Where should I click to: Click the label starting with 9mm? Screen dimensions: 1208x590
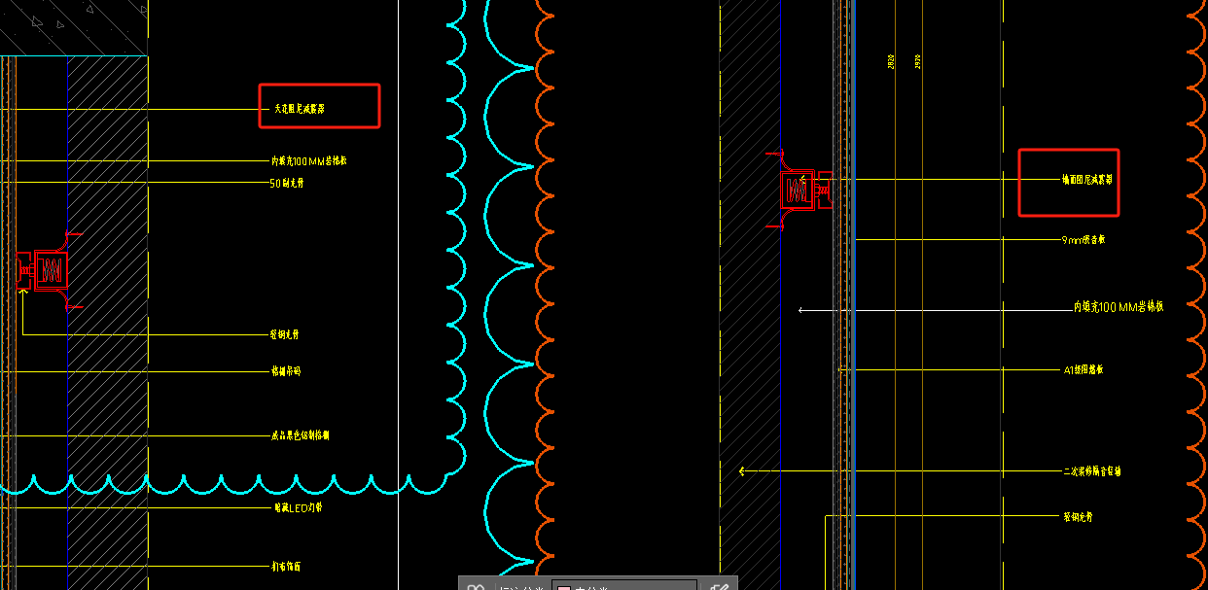coord(1084,239)
